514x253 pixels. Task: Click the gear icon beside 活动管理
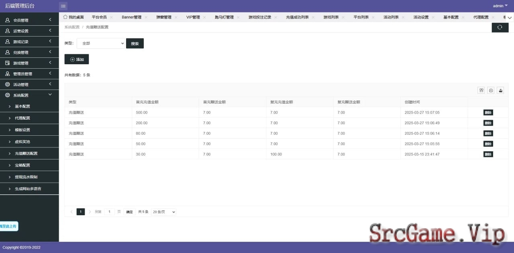(7, 84)
